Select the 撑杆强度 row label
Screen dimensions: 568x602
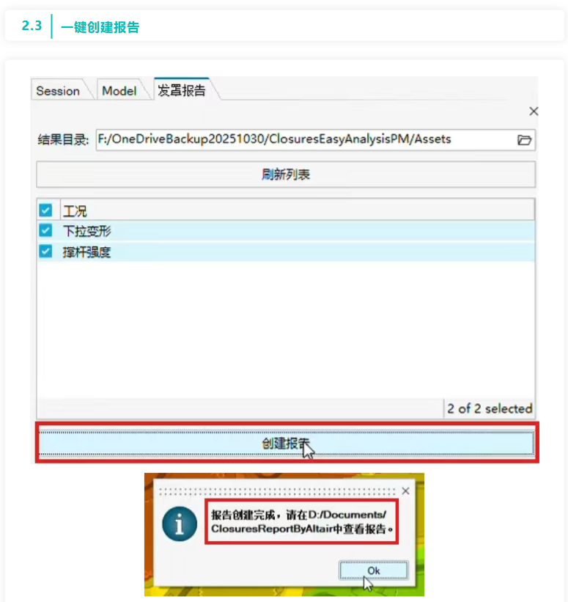(x=87, y=252)
